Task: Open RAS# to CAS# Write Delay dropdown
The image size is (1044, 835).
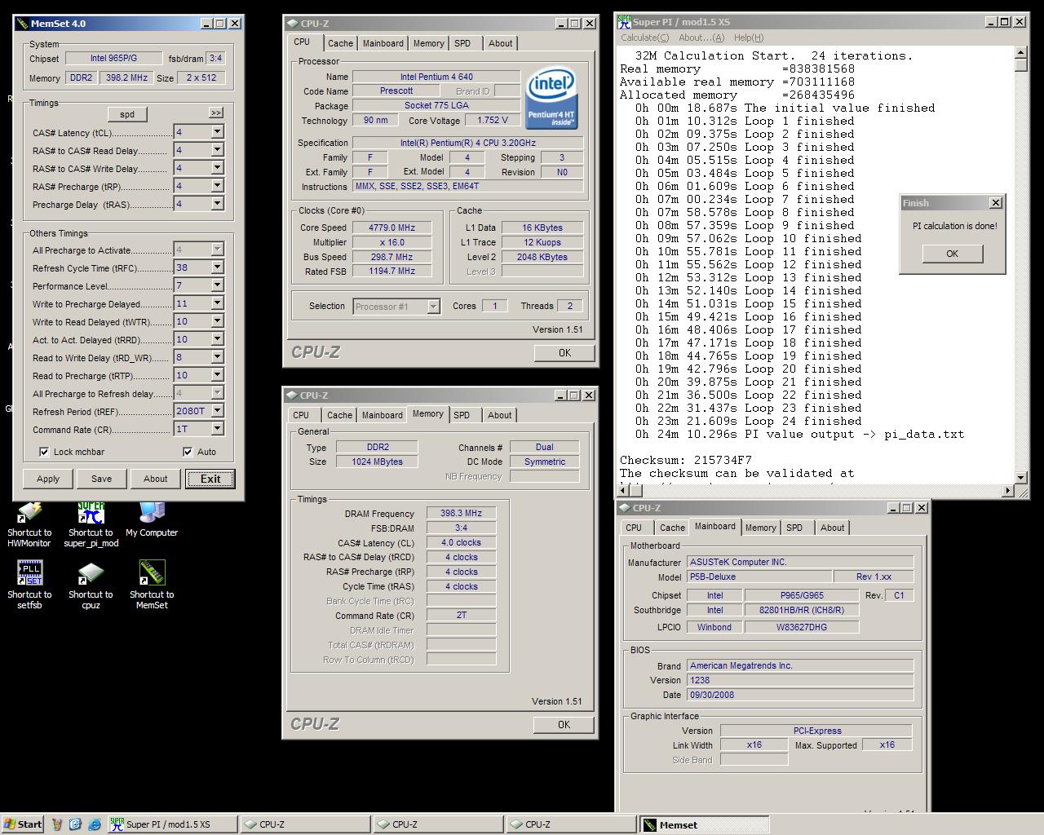Action: coord(217,168)
